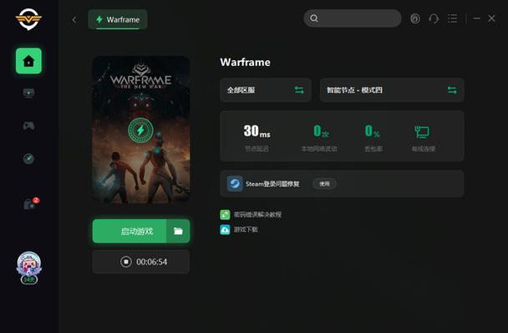Open the speed gauge tool in sidebar
Screen dimensions: 508x333
point(28,159)
